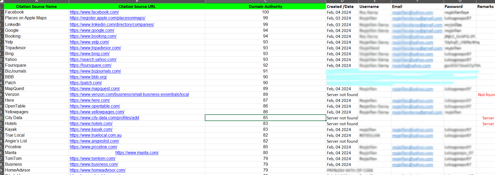The height and width of the screenshot is (175, 495).
Task: Open the opentable.com link
Action: [x=95, y=106]
